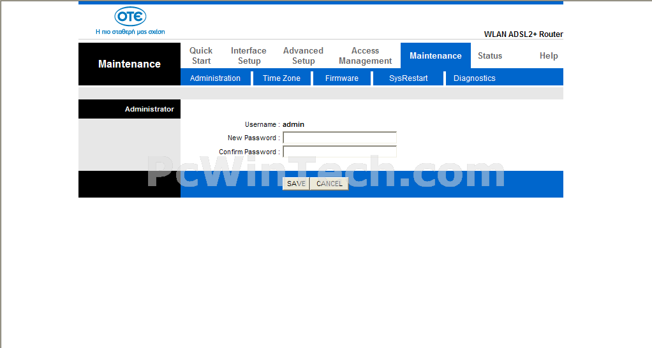Click the WLAN ADSL2+ Router title text
The image size is (652, 348).
click(523, 34)
